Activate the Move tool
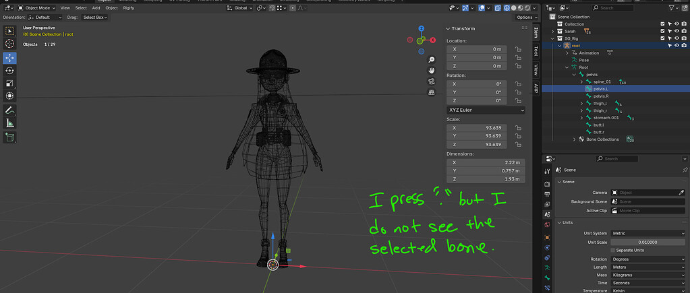This screenshot has height=293, width=690. pyautogui.click(x=9, y=58)
